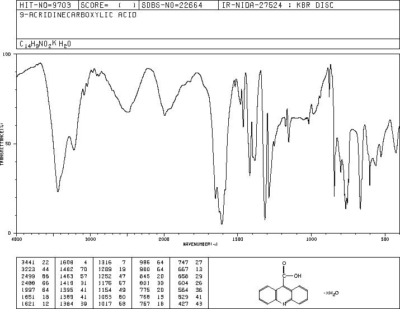
Task: Click the OH group label in the structure
Action: pyautogui.click(x=297, y=275)
